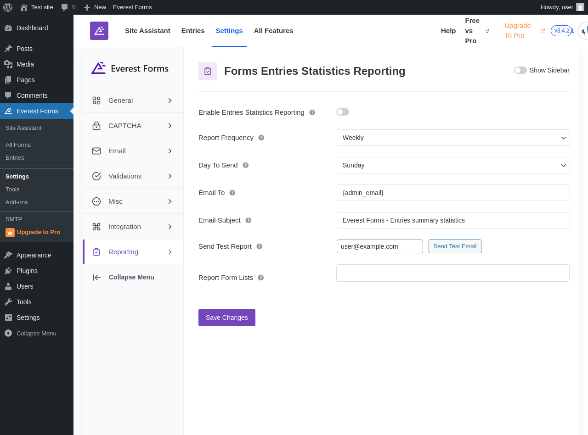Click the help icon beside Report Frequency
The image size is (588, 435).
(x=261, y=138)
